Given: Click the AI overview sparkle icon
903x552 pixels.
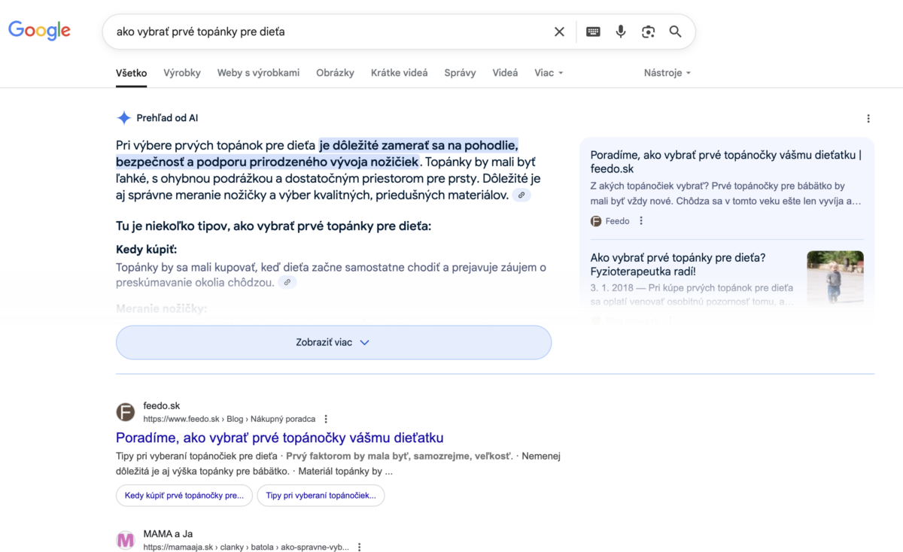Looking at the screenshot, I should tap(123, 118).
